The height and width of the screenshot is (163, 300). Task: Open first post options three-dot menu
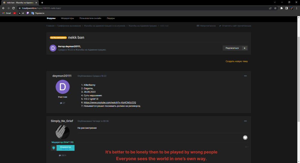[245, 76]
